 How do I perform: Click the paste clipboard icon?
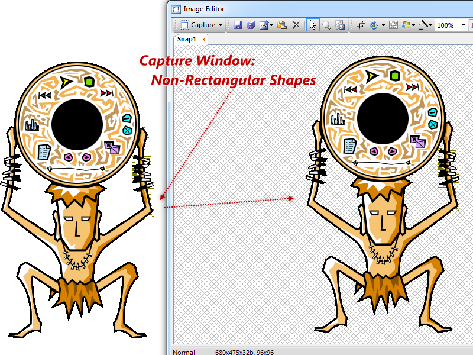pos(282,25)
